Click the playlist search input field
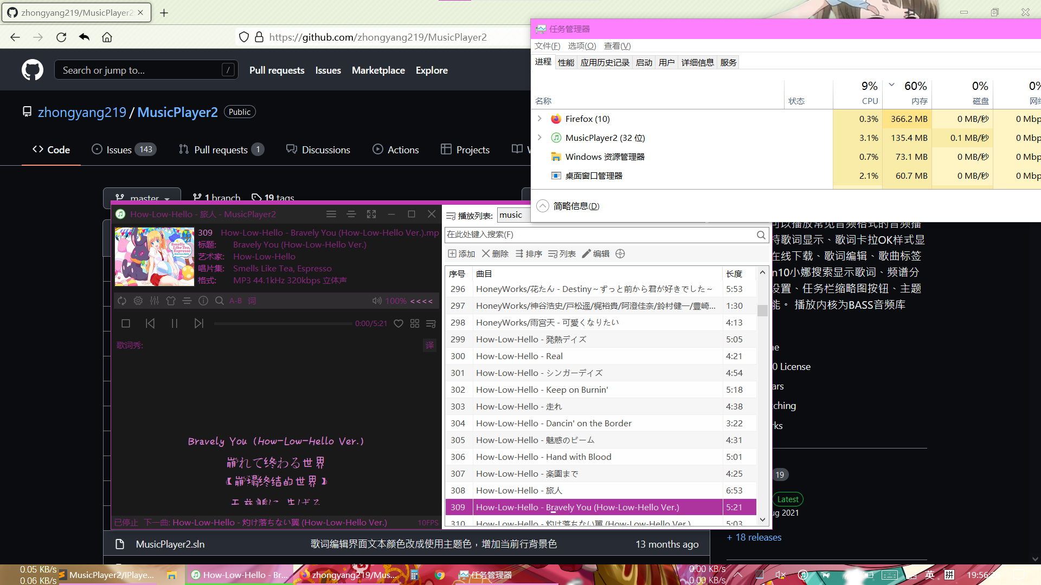Screen dimensions: 1041x585 [x=596, y=235]
